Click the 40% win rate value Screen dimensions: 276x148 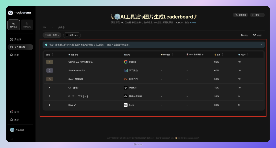point(216,88)
